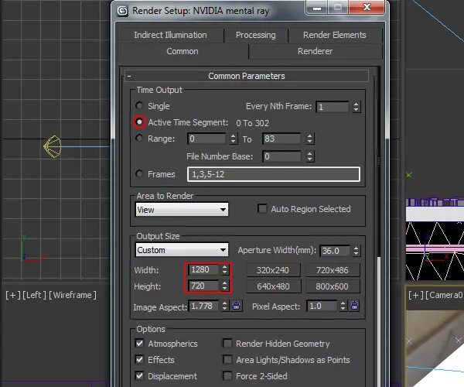Viewport: 464px width, 387px height.
Task: Open the Output Size Custom dropdown
Action: tap(182, 250)
